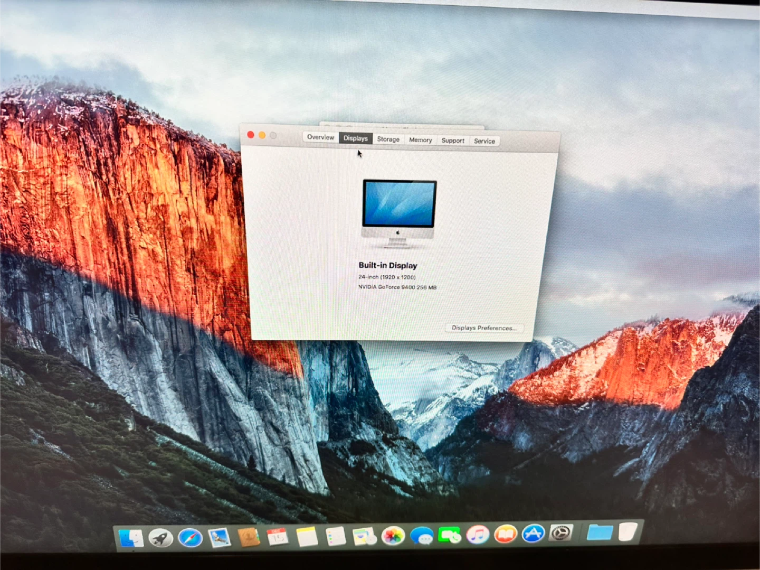Open Safari compass icon in dock
This screenshot has width=760, height=570.
click(190, 538)
